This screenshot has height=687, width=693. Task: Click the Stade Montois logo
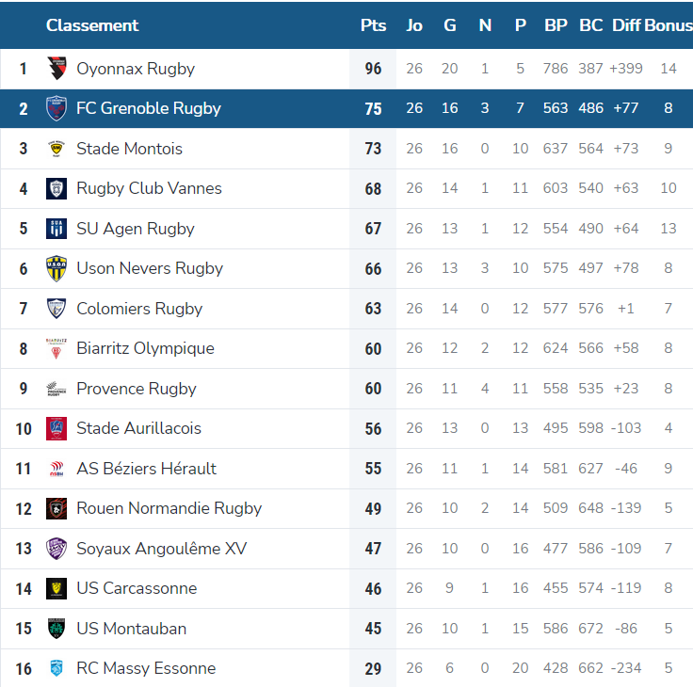tap(56, 149)
